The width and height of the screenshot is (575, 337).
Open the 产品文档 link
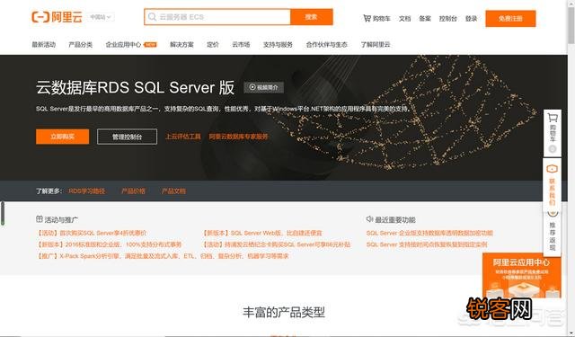[173, 191]
